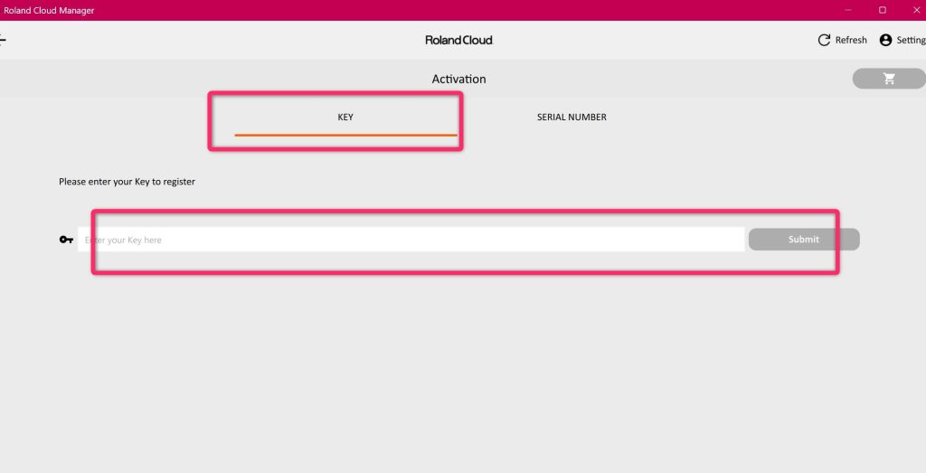926x473 pixels.
Task: Focus the 'Enter your Key here' field
Action: [x=411, y=240]
